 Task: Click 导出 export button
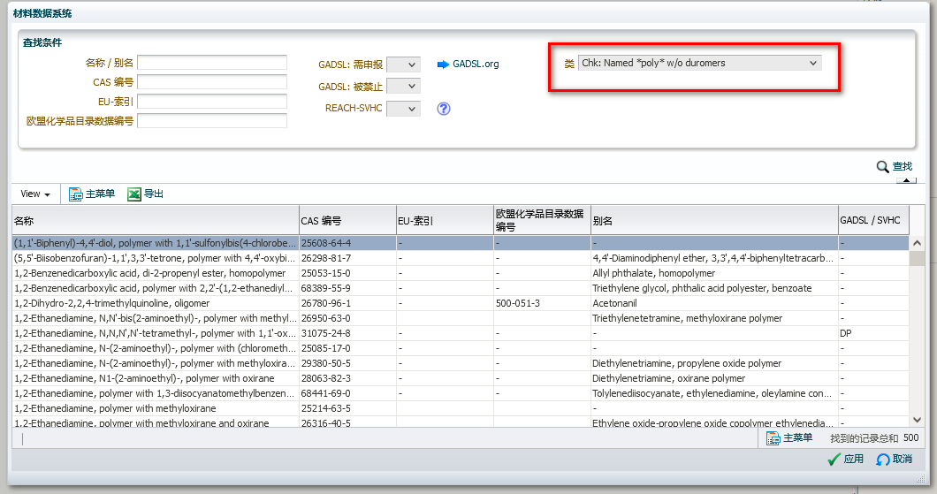pos(154,194)
